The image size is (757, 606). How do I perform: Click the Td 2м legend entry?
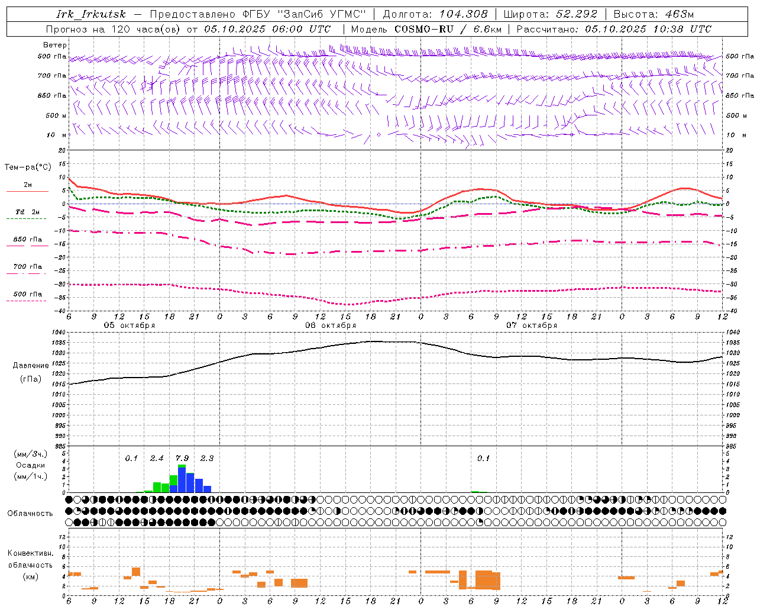[28, 212]
